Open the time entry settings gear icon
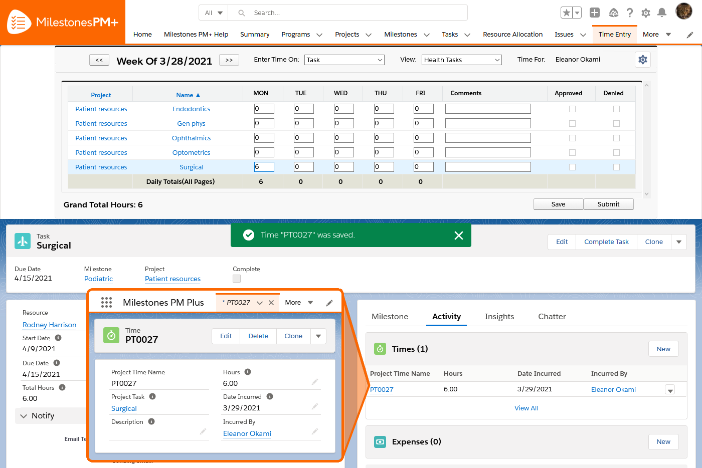This screenshot has height=468, width=702. coord(642,59)
